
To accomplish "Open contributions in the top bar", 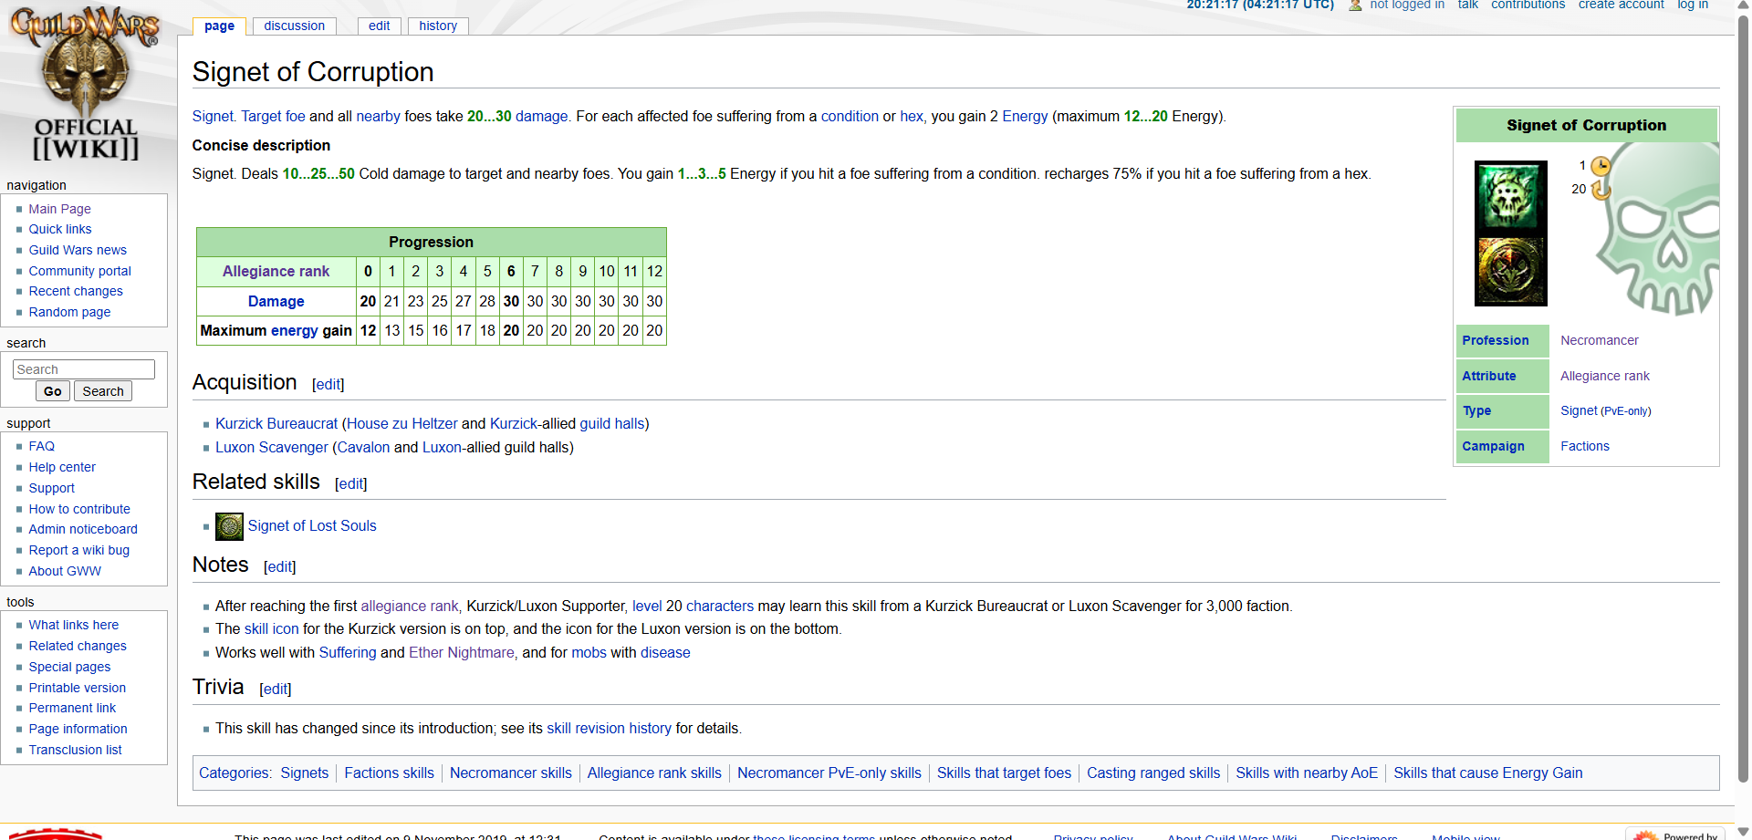I will click(x=1528, y=5).
